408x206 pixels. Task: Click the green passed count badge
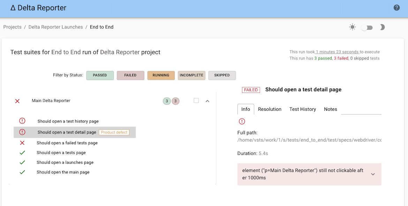tap(167, 101)
